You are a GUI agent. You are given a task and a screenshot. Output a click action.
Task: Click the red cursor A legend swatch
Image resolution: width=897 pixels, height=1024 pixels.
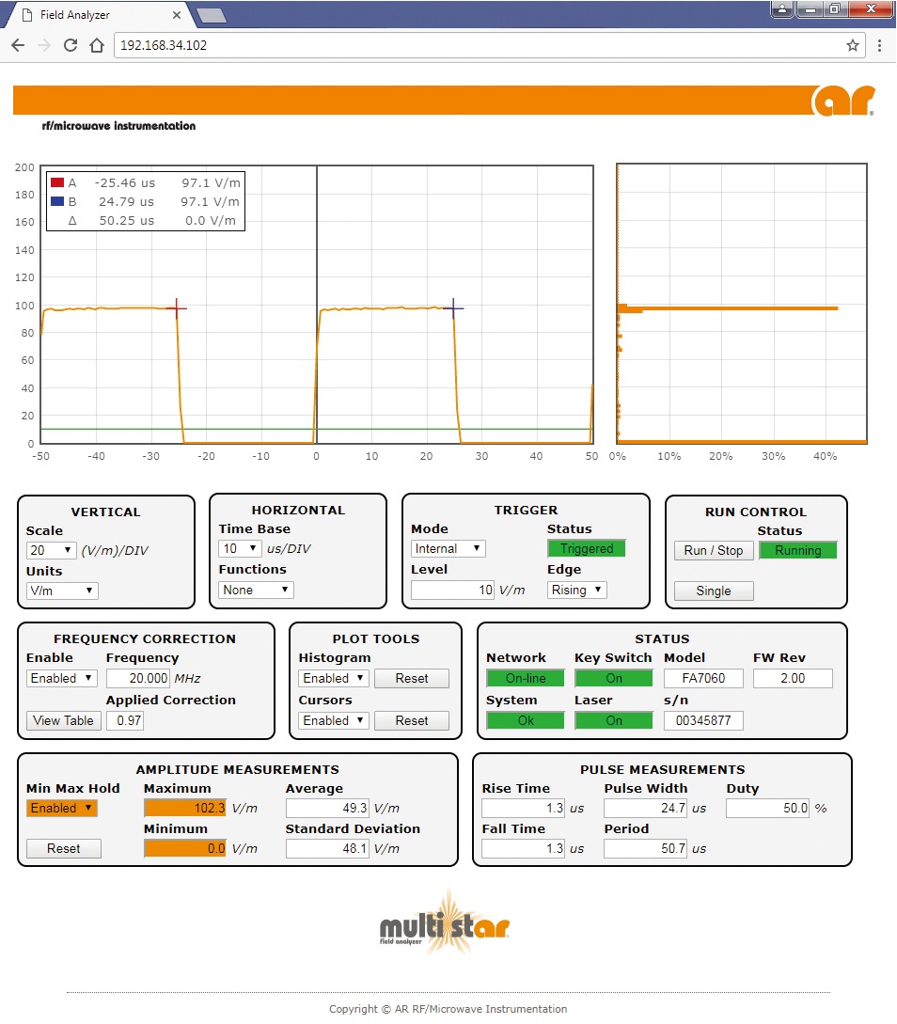57,182
